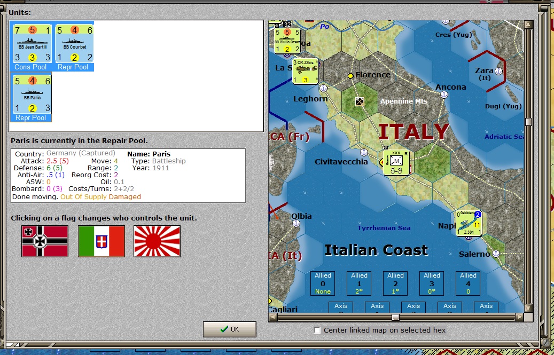Select the 5-3 Rome army corps counter
Viewport: 554px width, 355px height.
click(396, 162)
